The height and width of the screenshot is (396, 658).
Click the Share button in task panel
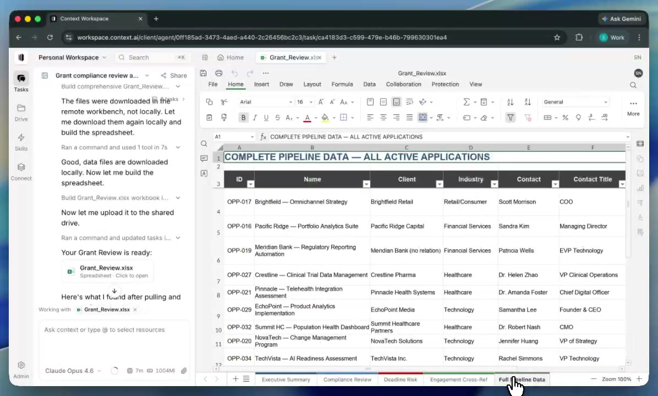pyautogui.click(x=174, y=75)
